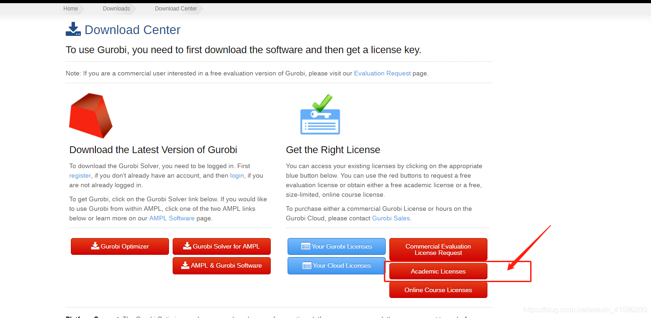Click the register link
651x318 pixels.
coord(80,175)
